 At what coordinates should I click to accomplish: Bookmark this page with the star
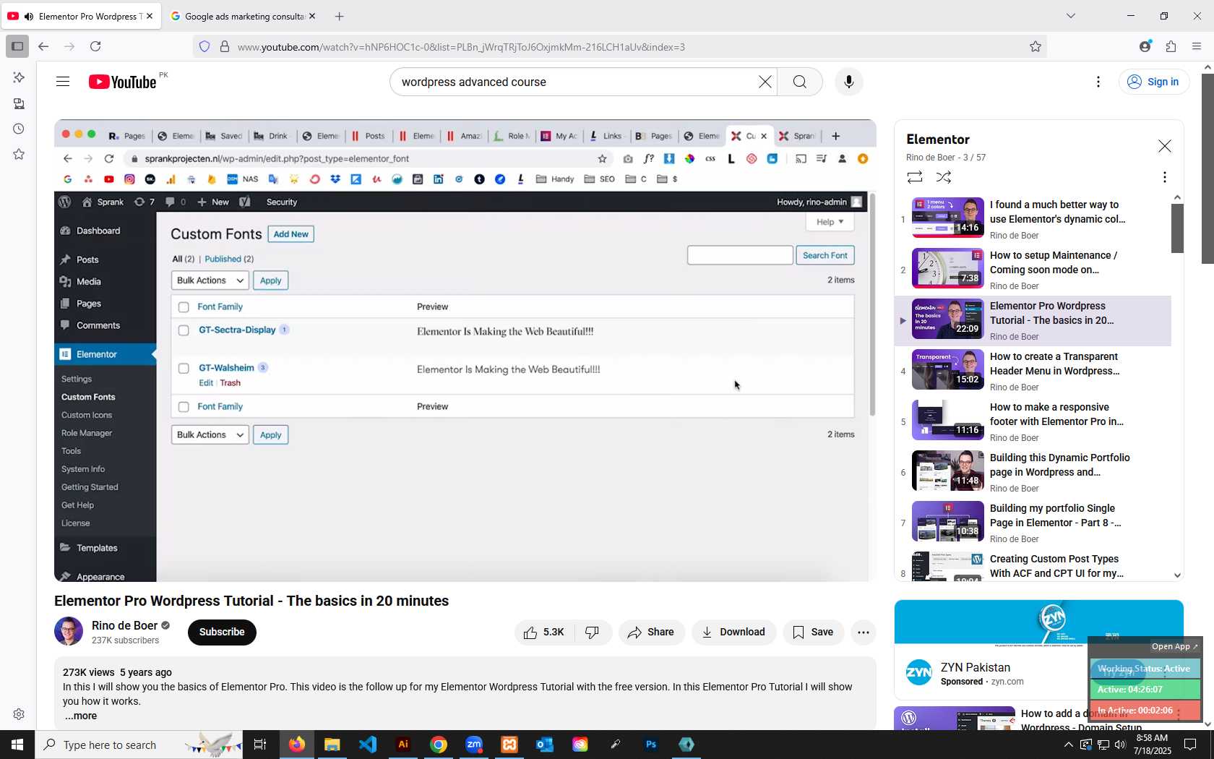click(x=1036, y=47)
